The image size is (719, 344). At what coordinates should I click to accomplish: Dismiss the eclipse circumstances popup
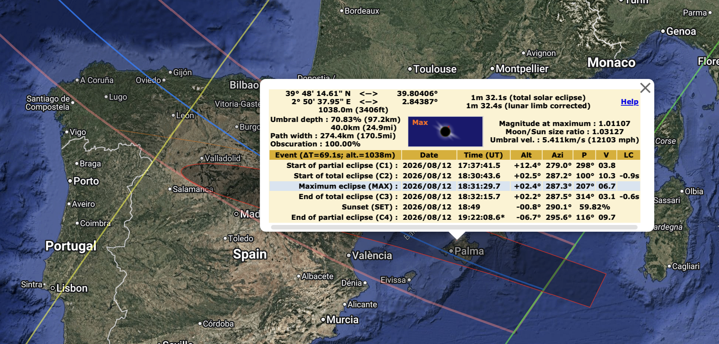tap(646, 88)
